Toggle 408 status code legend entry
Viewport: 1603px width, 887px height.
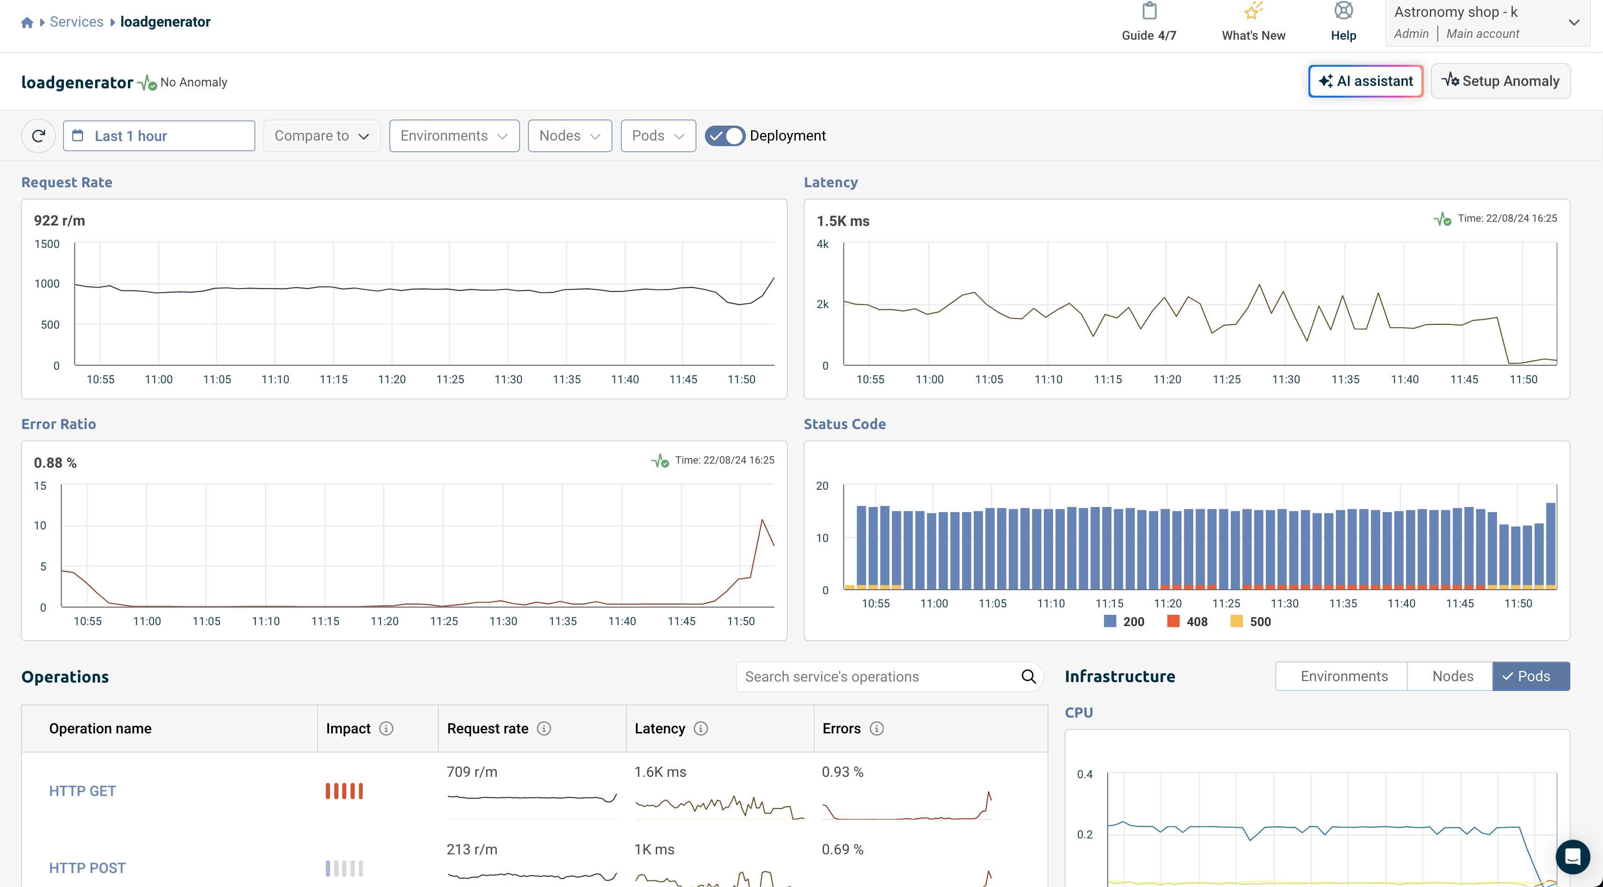1188,621
